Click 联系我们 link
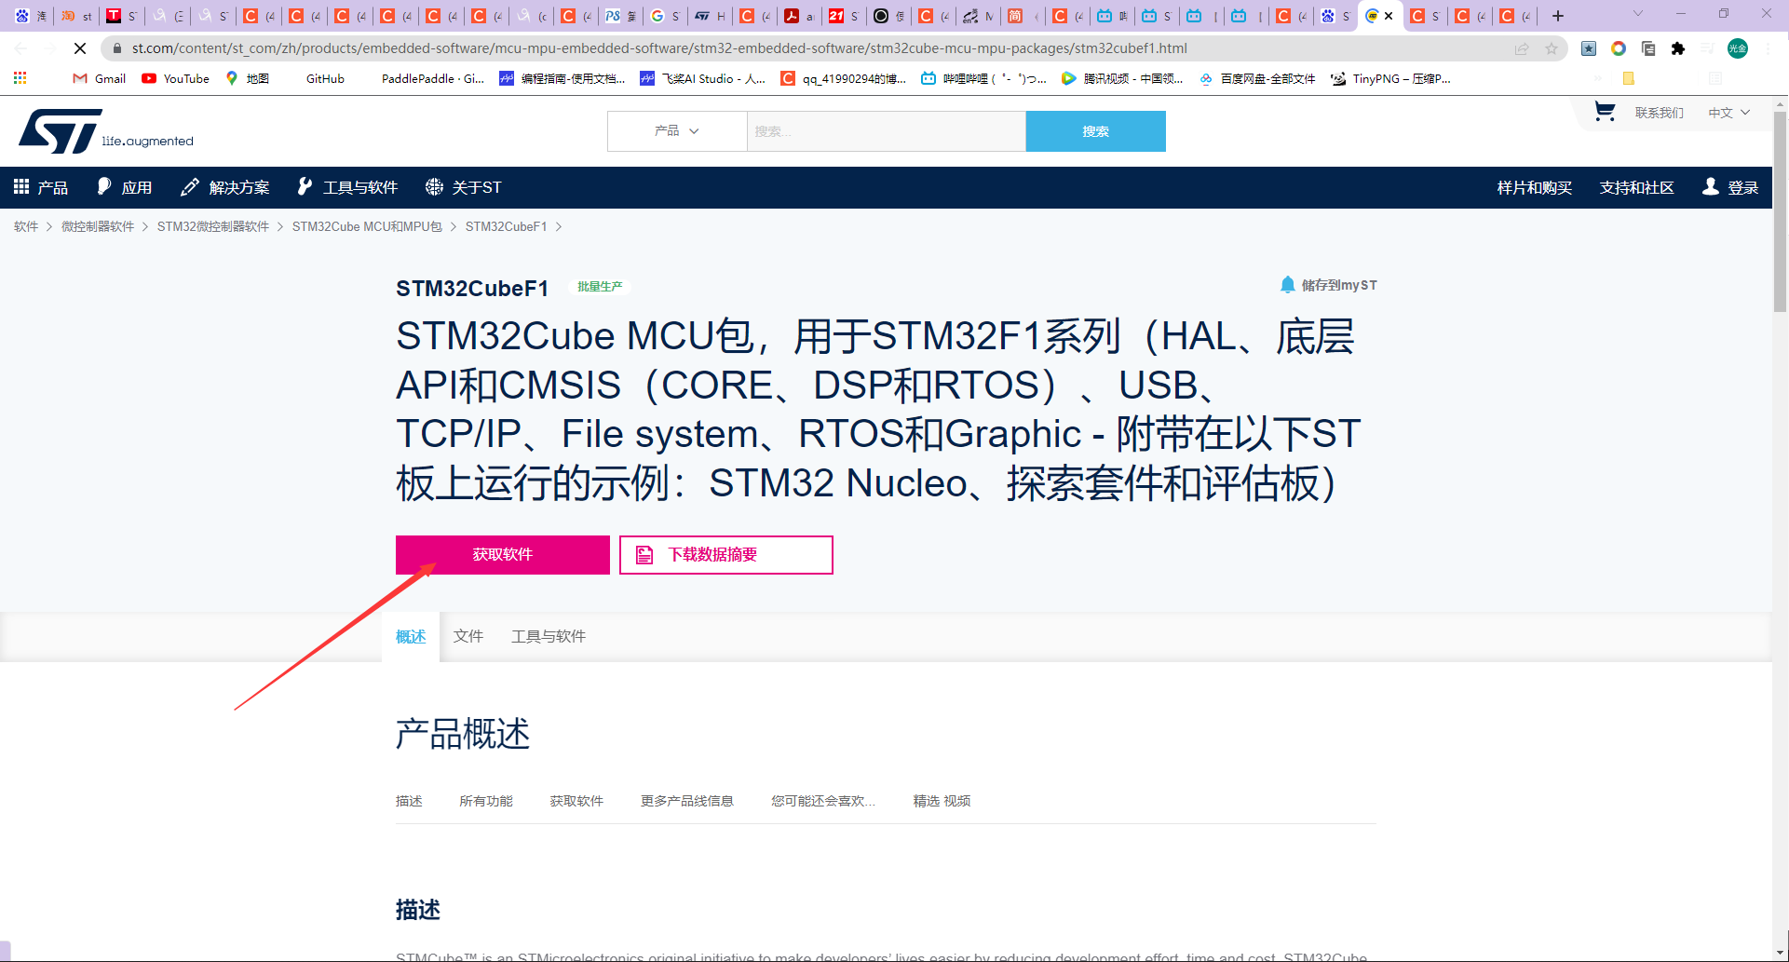This screenshot has width=1789, height=962. (1660, 113)
